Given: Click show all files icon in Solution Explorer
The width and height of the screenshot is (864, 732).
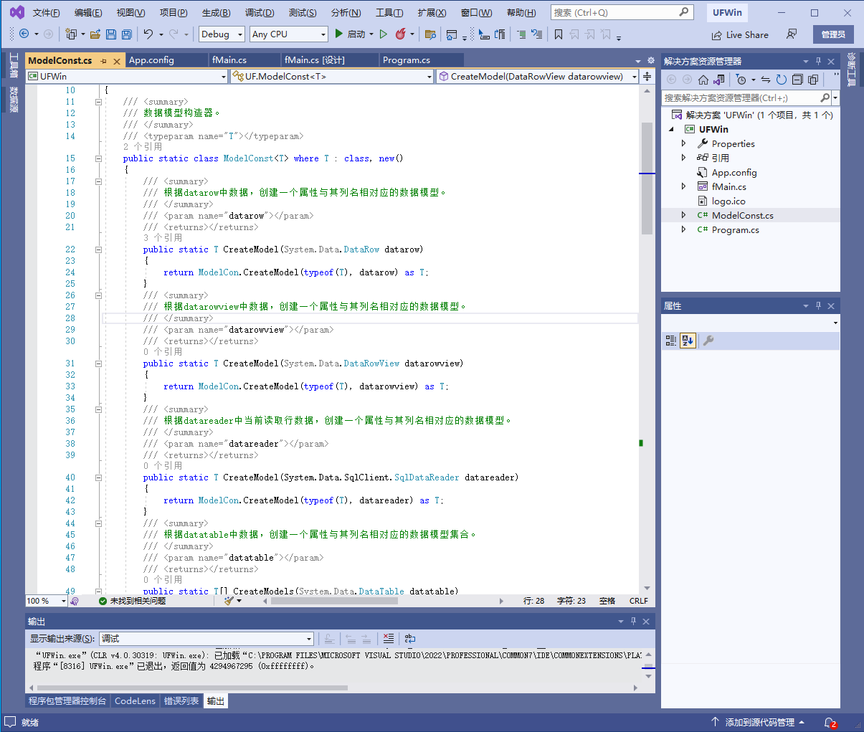Looking at the screenshot, I should pos(813,80).
